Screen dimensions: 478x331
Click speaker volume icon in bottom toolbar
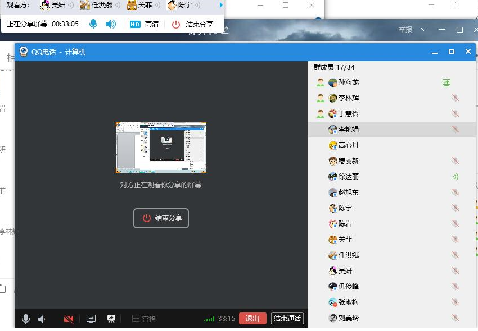click(42, 319)
